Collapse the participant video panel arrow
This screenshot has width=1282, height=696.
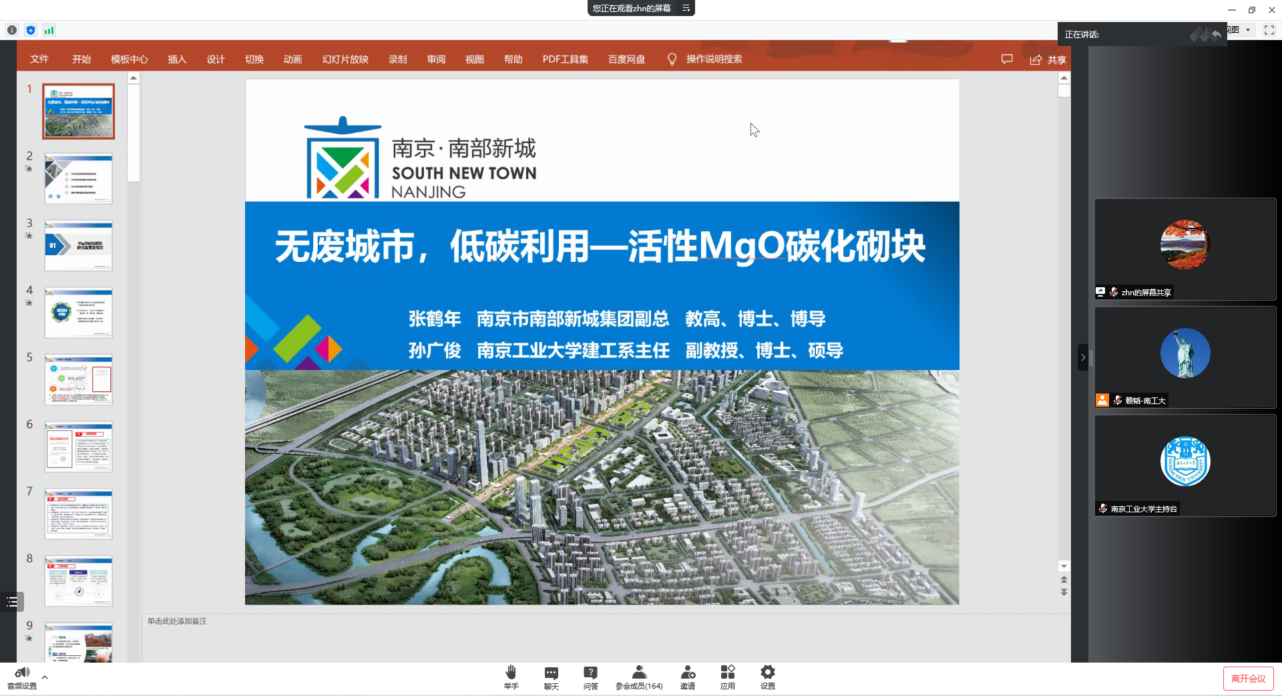(x=1083, y=357)
